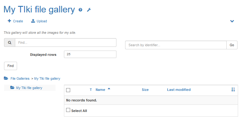The image size is (244, 125).
Task: Click the numeric sort order icon
Action: 233,90
